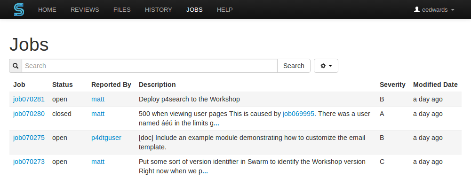
Task: Open the Files section
Action: click(x=122, y=9)
